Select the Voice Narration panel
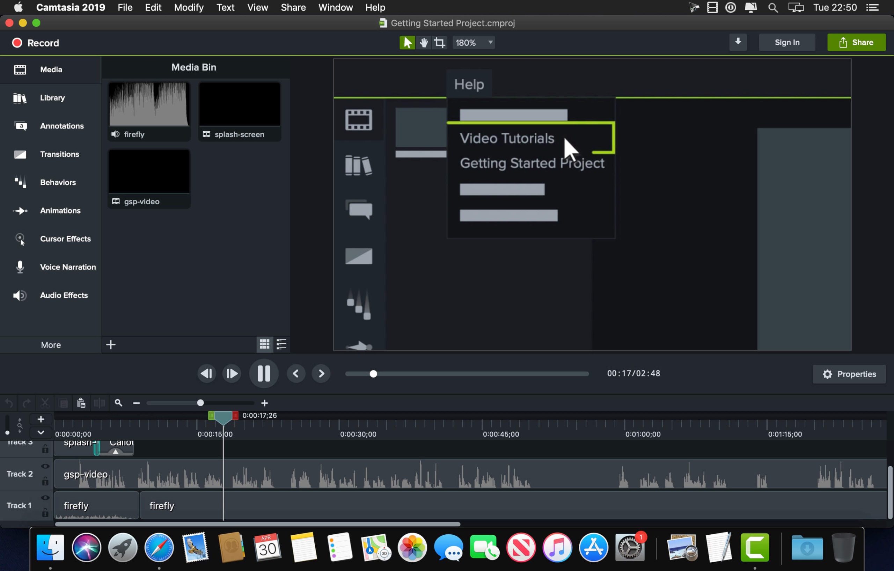 tap(68, 267)
